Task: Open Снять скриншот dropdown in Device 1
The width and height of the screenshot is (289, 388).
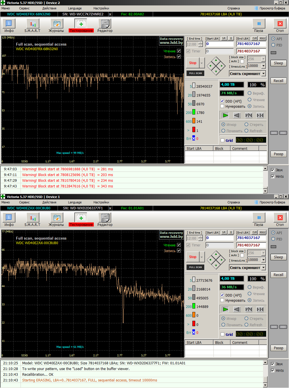Action: [x=264, y=267]
